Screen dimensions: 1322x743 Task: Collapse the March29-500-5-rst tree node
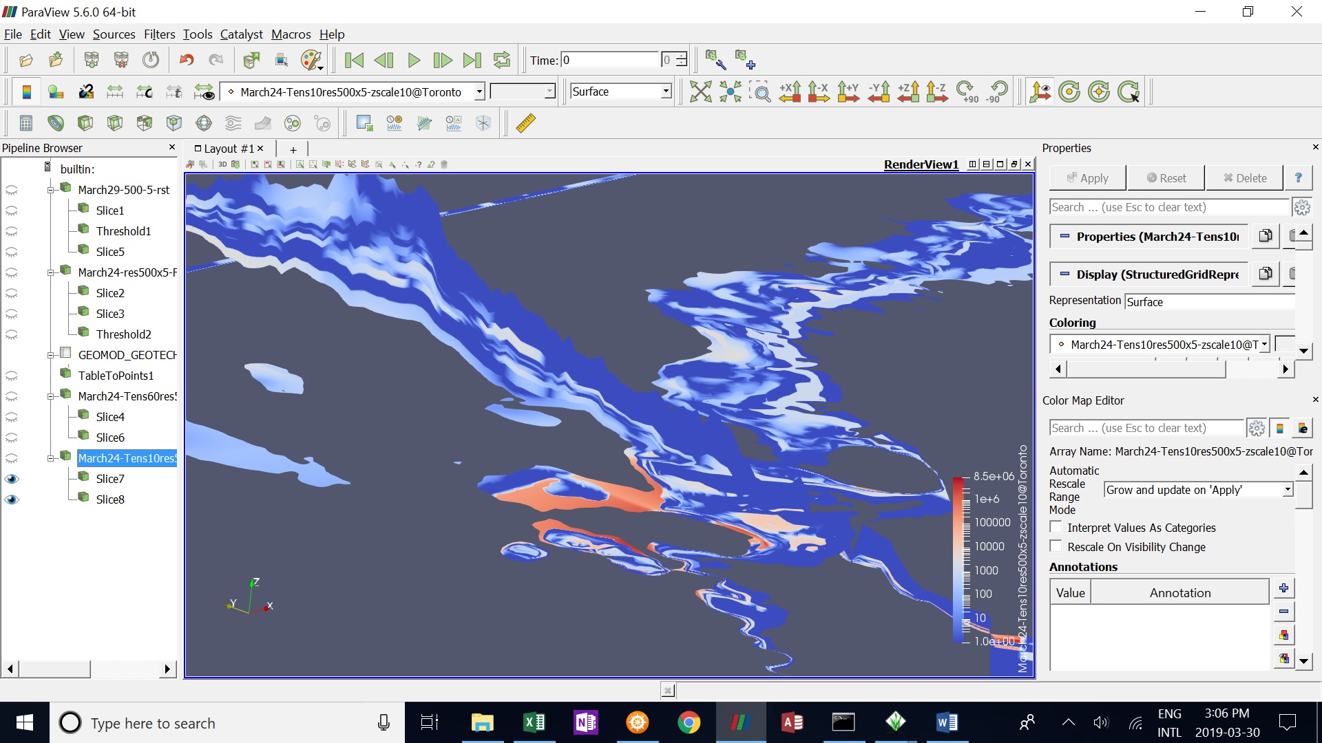pyautogui.click(x=50, y=190)
